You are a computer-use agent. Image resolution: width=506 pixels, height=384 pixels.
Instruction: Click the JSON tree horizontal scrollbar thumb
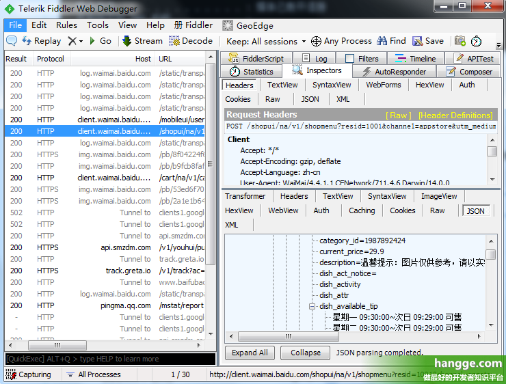click(289, 337)
